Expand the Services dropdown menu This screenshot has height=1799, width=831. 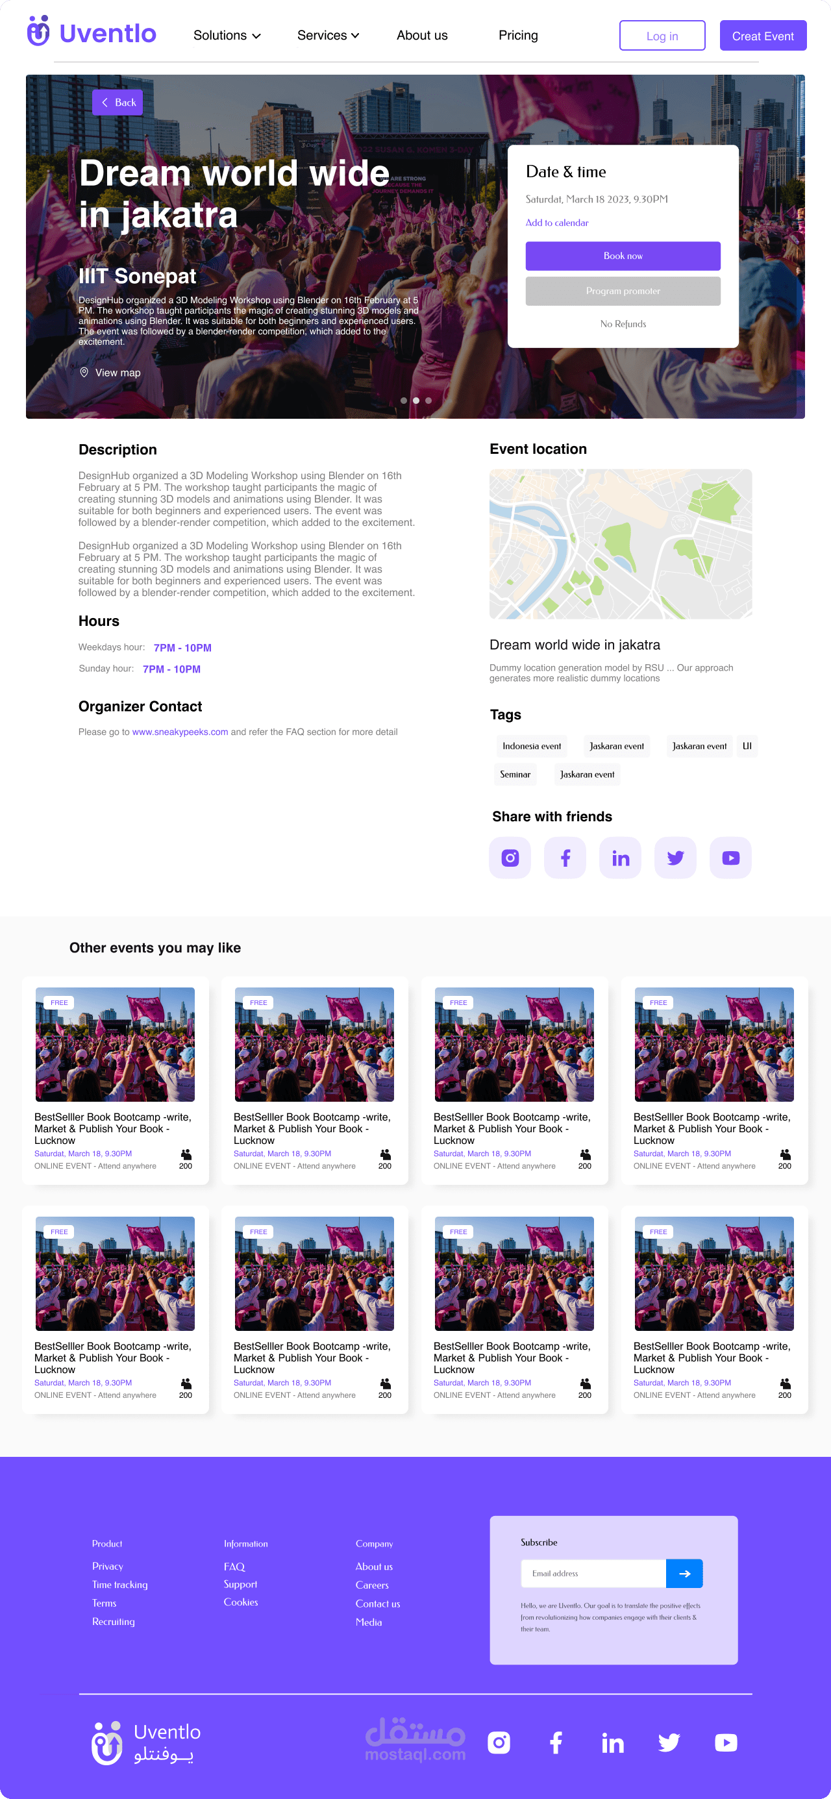point(329,36)
